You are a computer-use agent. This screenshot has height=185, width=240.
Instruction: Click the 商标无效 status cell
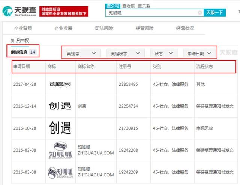(205, 128)
